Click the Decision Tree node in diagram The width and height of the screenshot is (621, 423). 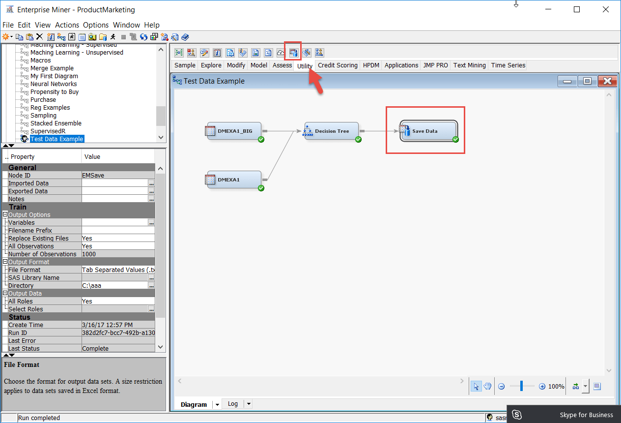coord(332,131)
